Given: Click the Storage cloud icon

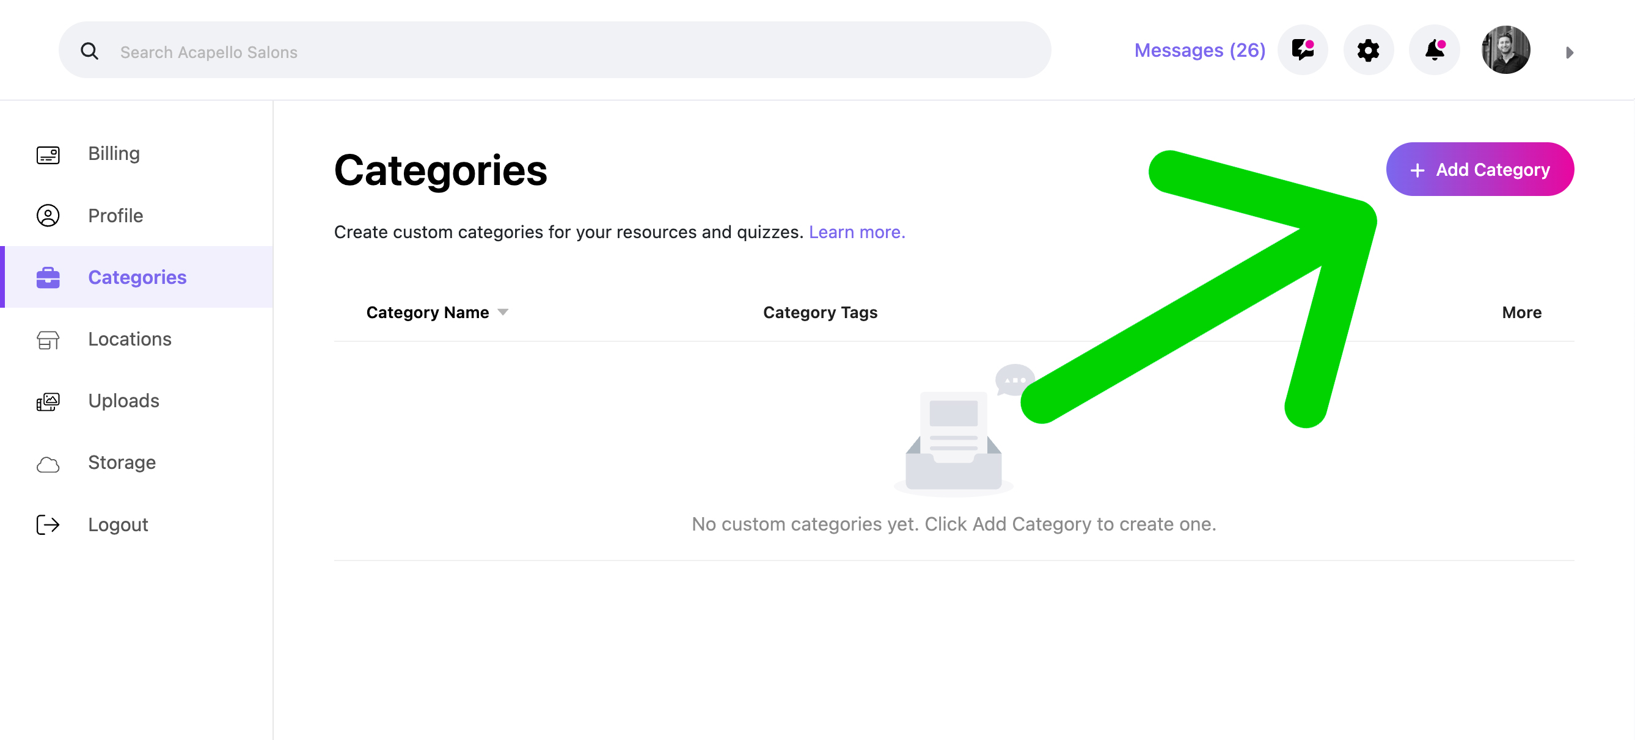Looking at the screenshot, I should pyautogui.click(x=48, y=464).
